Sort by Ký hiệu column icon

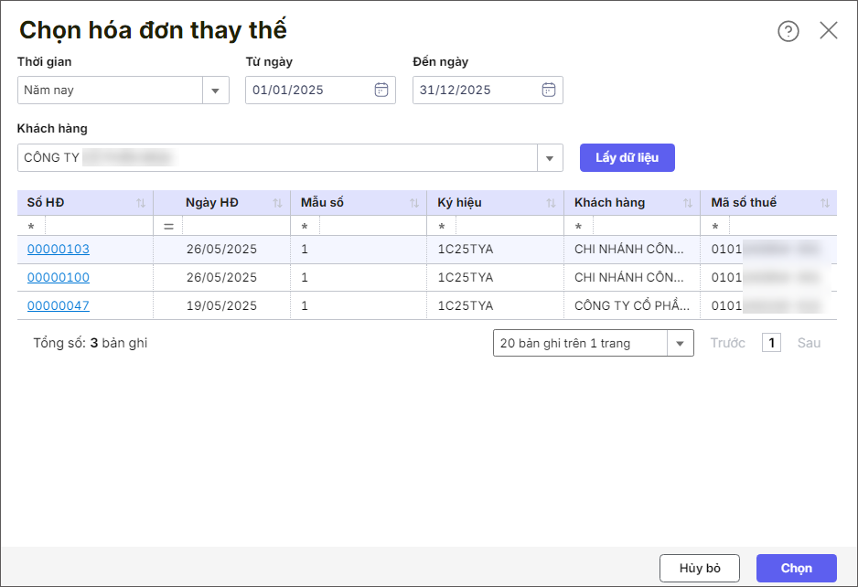click(551, 203)
